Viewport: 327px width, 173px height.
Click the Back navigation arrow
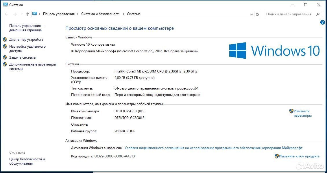[6, 14]
